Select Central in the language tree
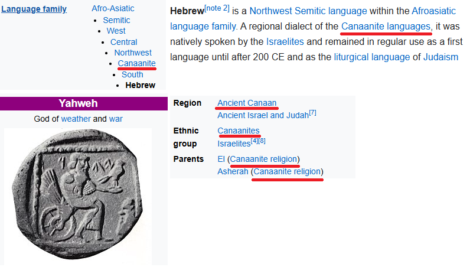The height and width of the screenshot is (267, 470). [124, 42]
